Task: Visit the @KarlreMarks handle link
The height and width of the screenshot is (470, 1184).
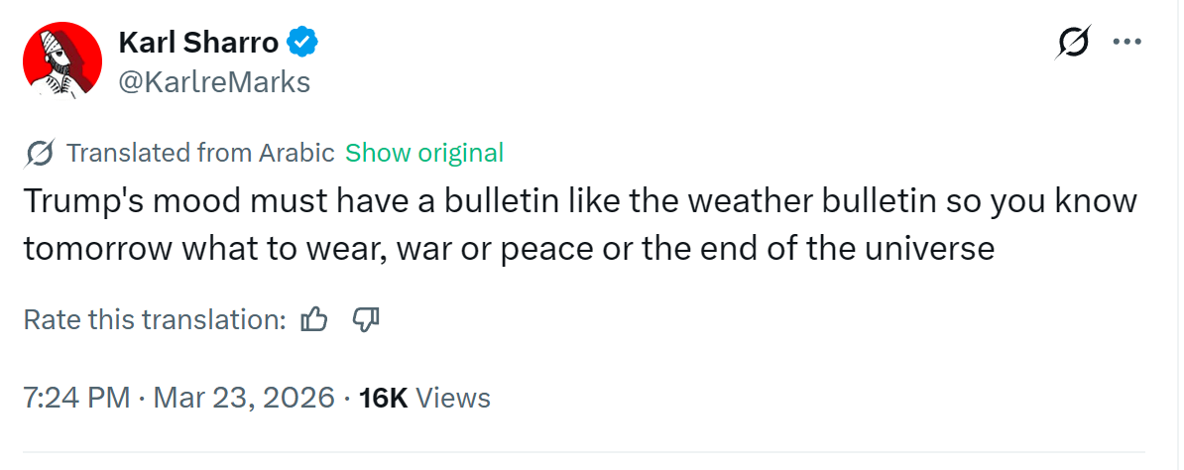Action: pyautogui.click(x=214, y=81)
